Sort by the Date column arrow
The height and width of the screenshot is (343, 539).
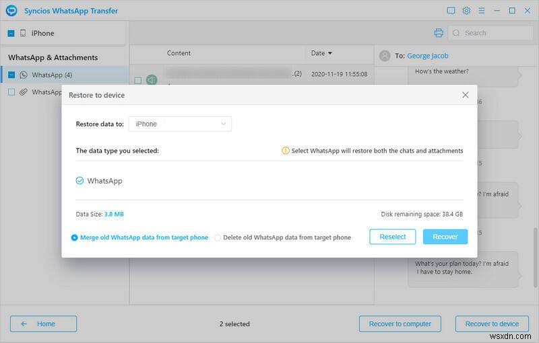[x=330, y=53]
